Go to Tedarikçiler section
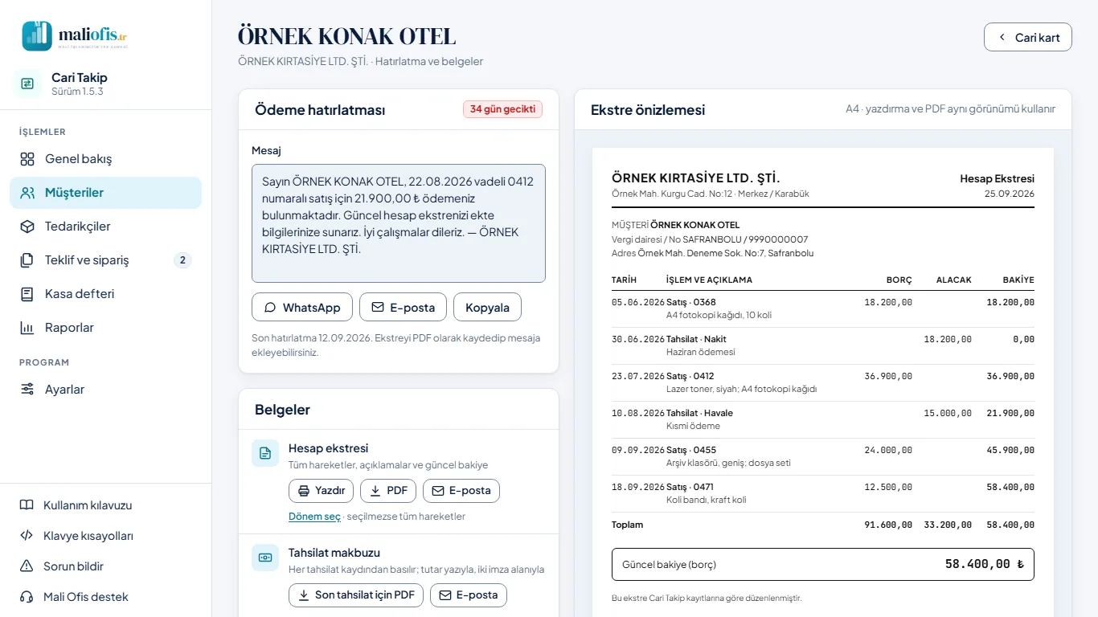This screenshot has height=617, width=1098. [105, 227]
